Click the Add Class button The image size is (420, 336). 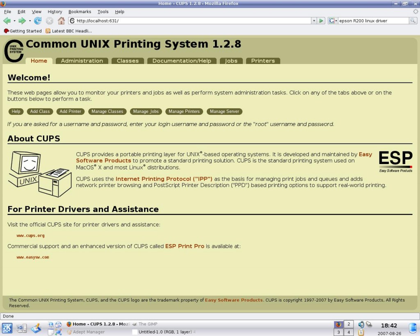[40, 112]
